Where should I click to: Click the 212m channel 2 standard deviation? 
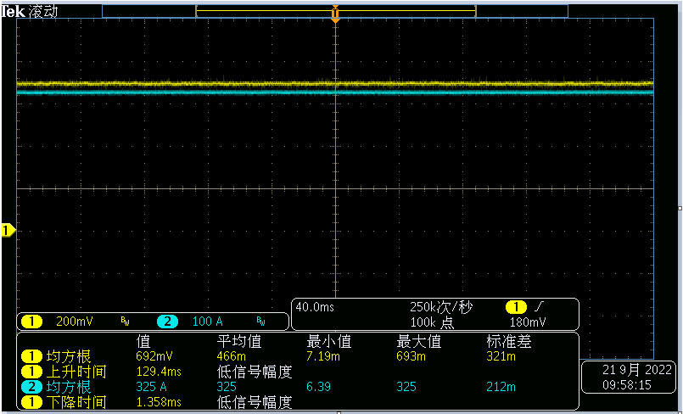coord(501,387)
